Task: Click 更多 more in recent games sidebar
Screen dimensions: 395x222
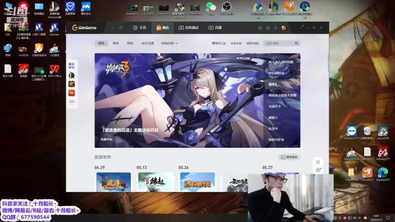Action: (x=72, y=102)
